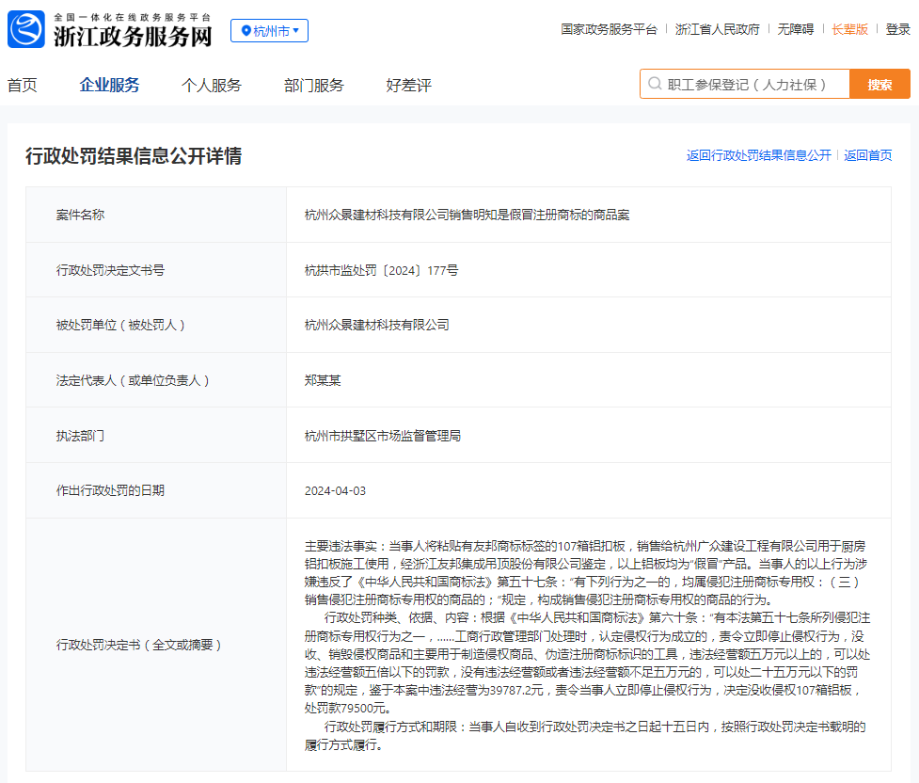This screenshot has height=783, width=919.
Task: Switch to the 个人服务 tab
Action: click(212, 85)
